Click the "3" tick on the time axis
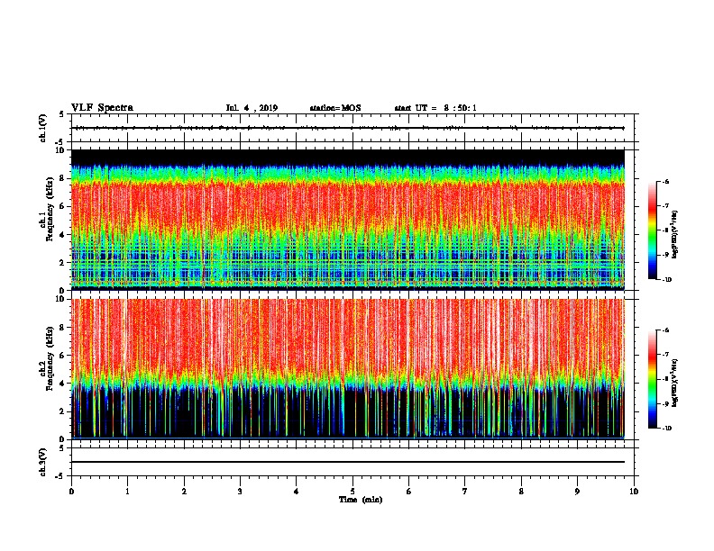 [x=240, y=492]
